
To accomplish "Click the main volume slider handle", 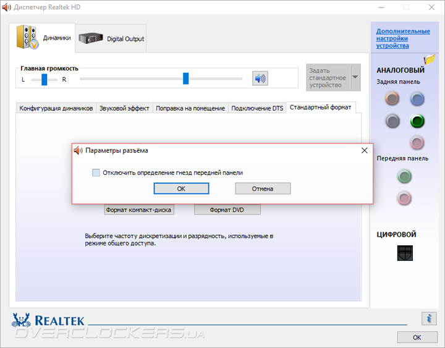I will 185,79.
